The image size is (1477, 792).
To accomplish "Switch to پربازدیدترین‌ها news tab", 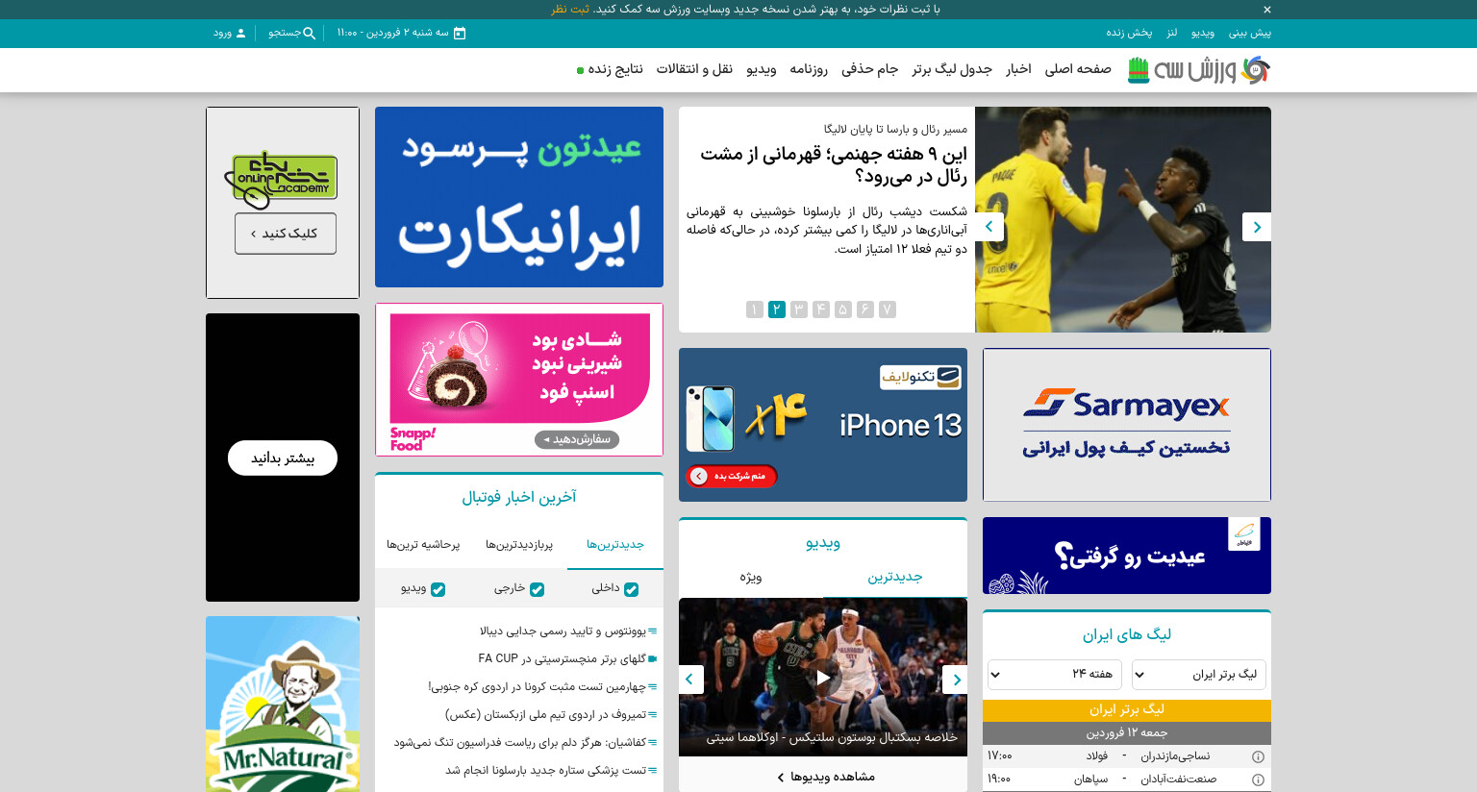I will coord(519,545).
